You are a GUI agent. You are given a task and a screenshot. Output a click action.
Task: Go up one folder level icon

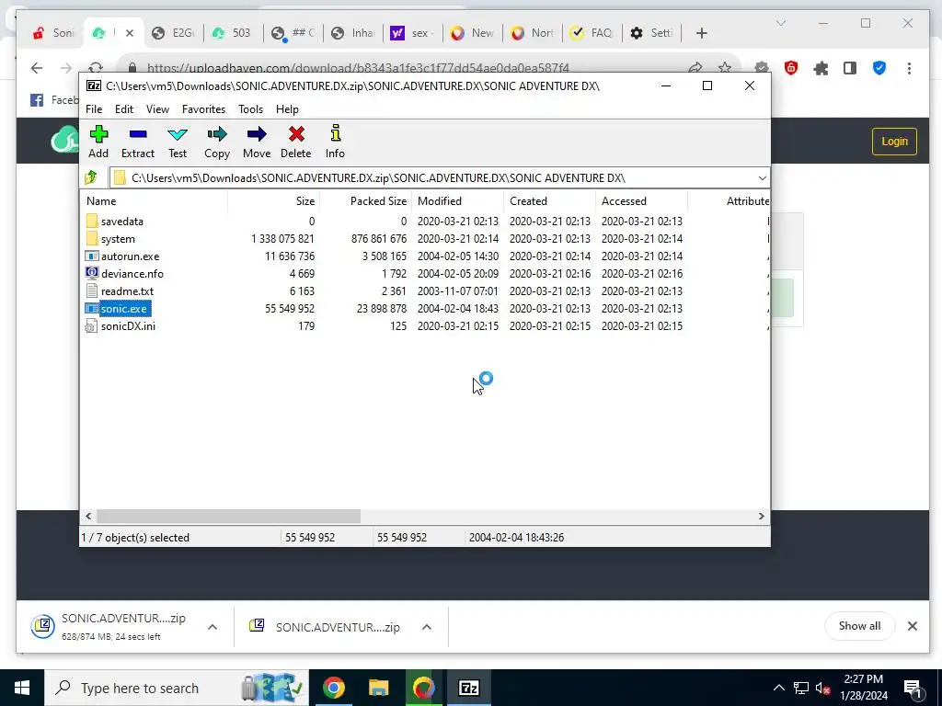pyautogui.click(x=91, y=177)
